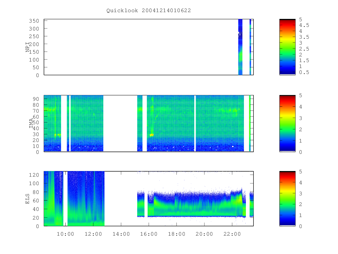Select the ELS y-axis label
338x254 pixels.
click(28, 199)
